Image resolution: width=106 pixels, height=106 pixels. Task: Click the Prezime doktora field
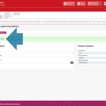pos(92,58)
